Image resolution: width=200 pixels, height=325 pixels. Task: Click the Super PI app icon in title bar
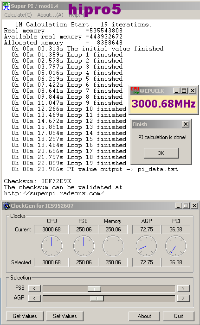pyautogui.click(x=6, y=6)
